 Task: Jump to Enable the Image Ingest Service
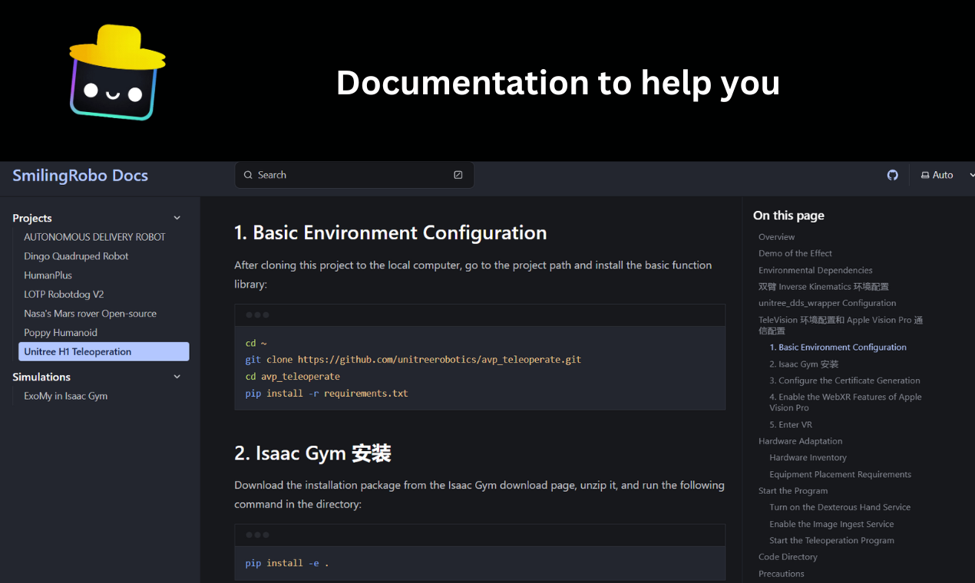pos(831,524)
